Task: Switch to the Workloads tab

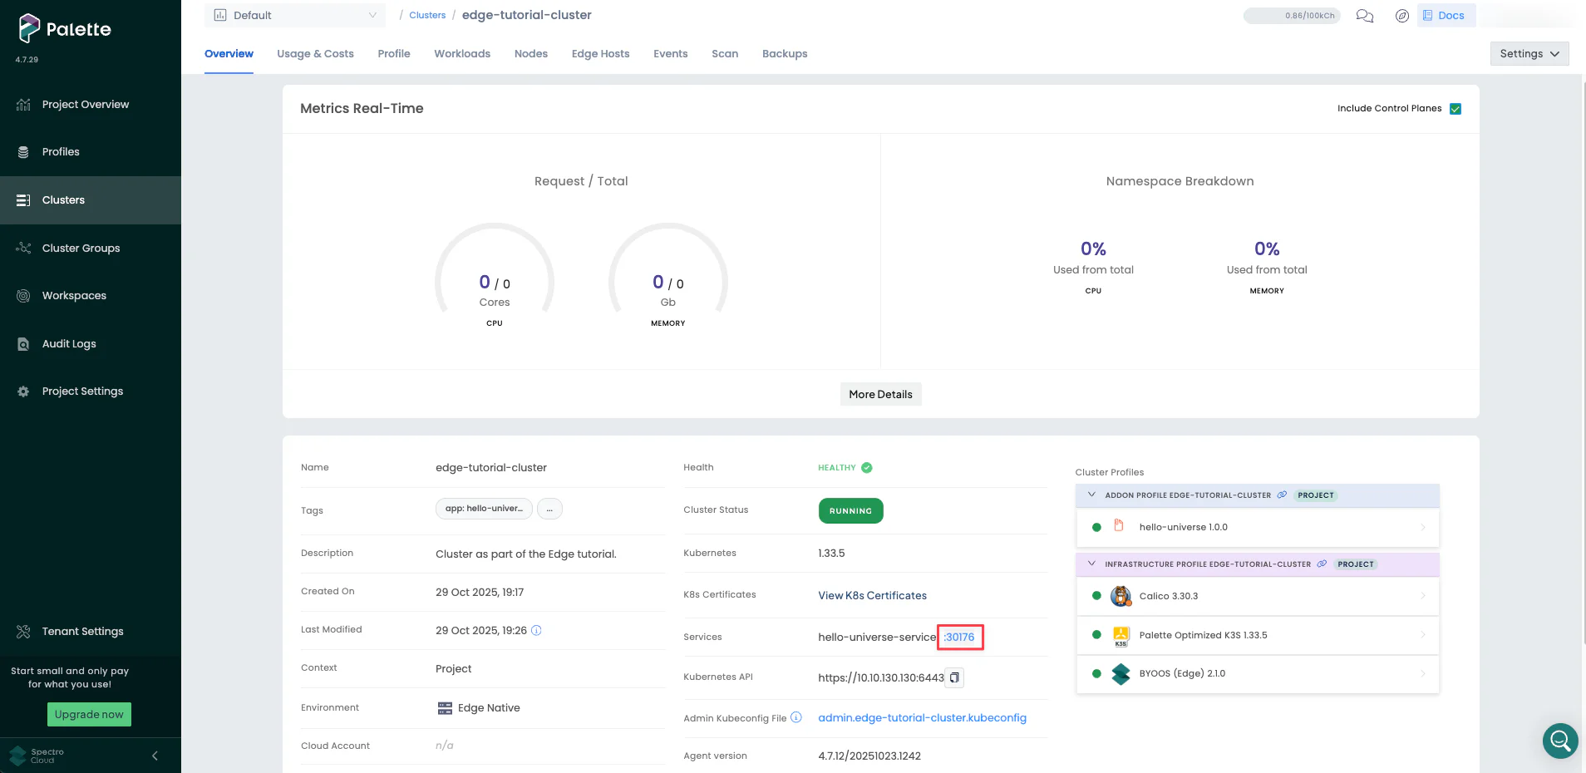Action: pos(462,54)
